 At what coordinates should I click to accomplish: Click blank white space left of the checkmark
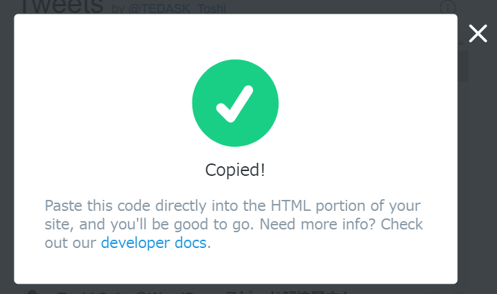(103, 103)
